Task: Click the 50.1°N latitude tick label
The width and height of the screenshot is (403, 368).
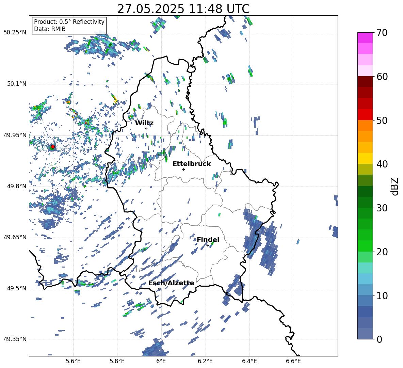Action: (x=16, y=84)
